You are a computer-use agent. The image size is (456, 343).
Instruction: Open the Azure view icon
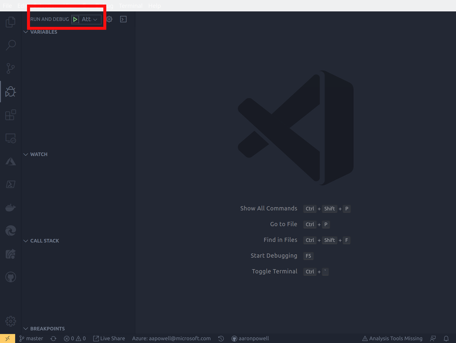tap(10, 161)
